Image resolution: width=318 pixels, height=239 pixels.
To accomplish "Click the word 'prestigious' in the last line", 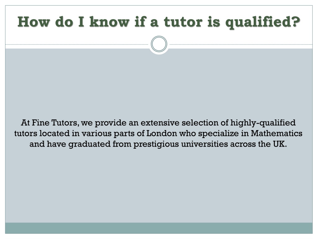I will click(156, 144).
